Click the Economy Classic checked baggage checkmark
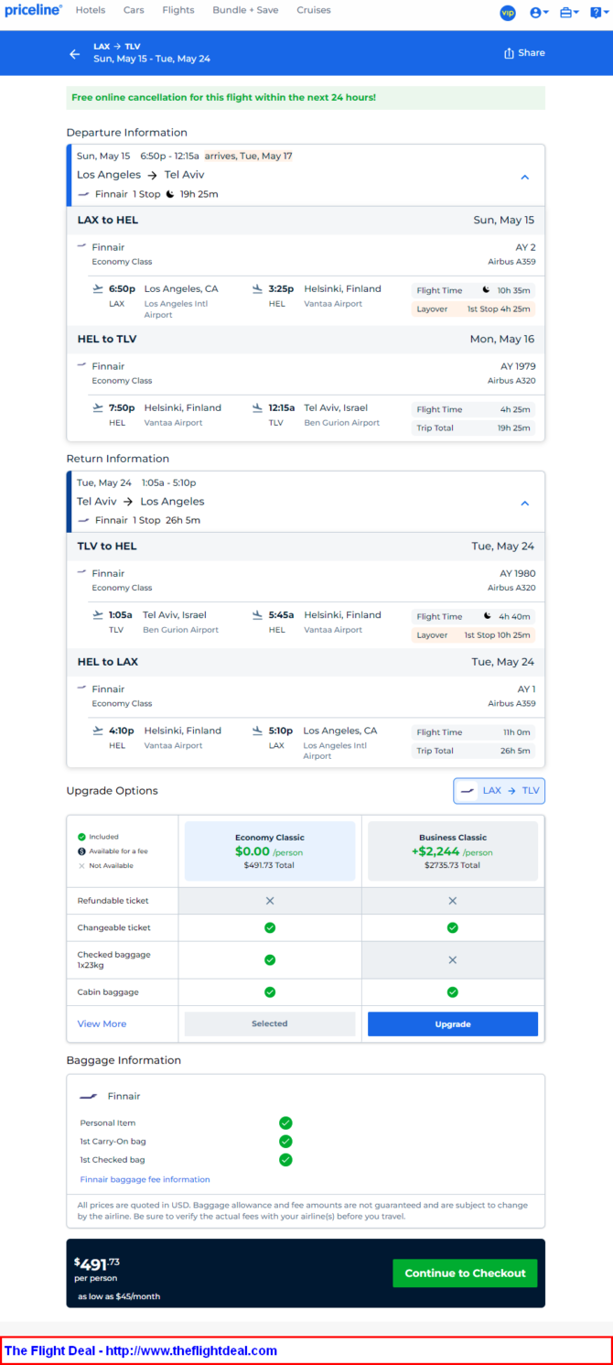The height and width of the screenshot is (1365, 613). [x=270, y=959]
